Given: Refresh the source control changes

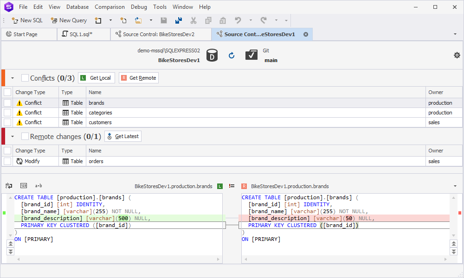Looking at the screenshot, I should click(232, 55).
